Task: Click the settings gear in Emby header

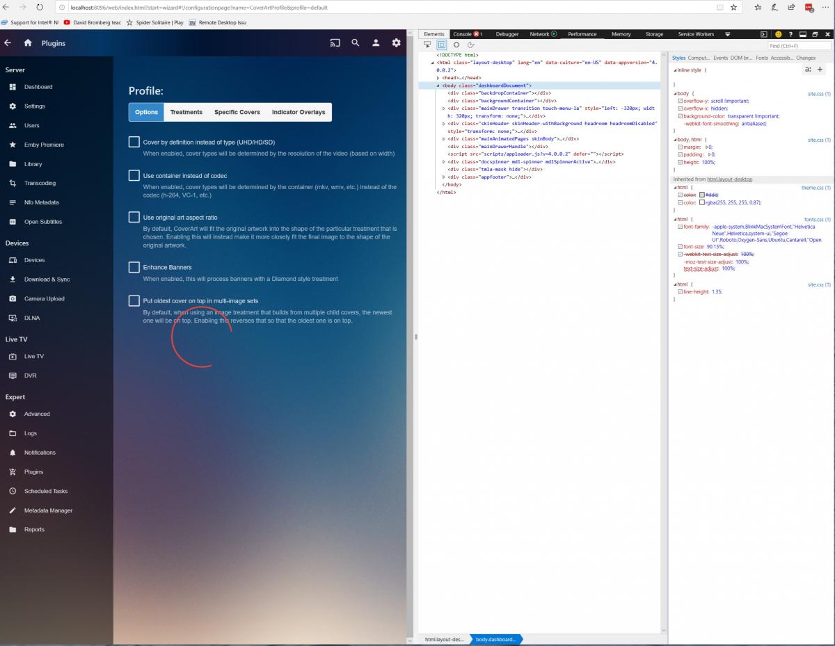Action: pos(396,43)
